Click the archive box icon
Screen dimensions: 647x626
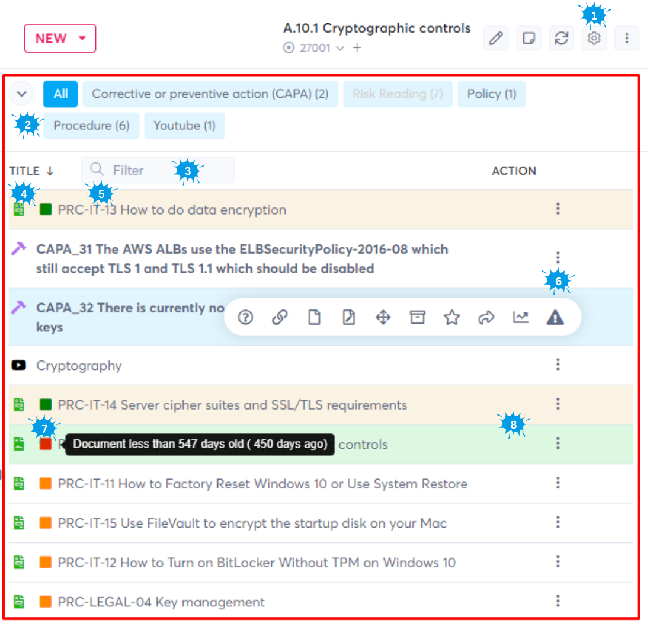[x=418, y=318]
